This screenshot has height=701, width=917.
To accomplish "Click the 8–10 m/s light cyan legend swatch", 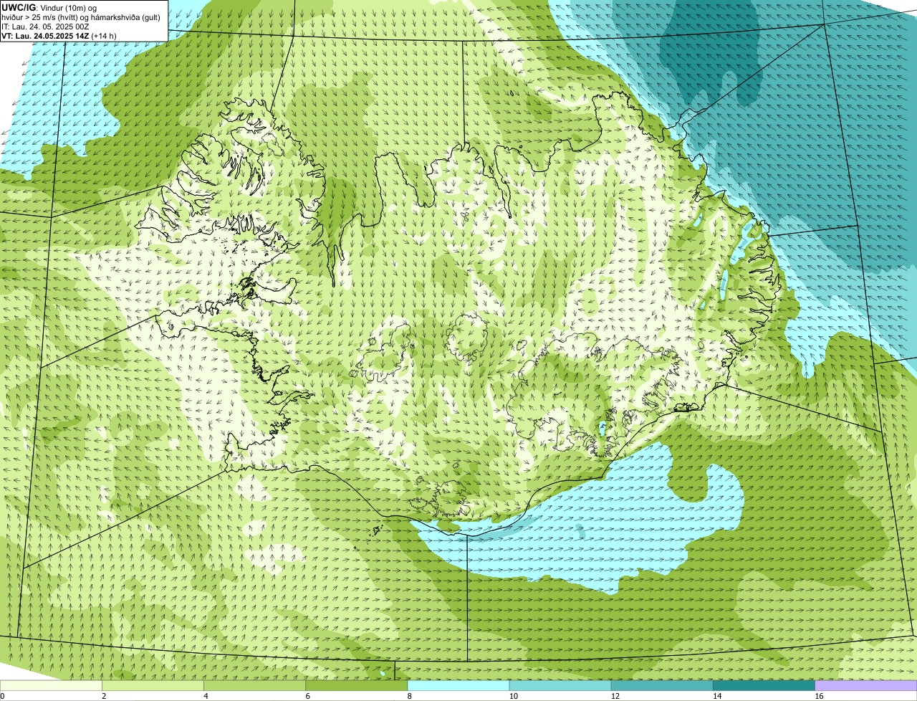I will (x=458, y=685).
